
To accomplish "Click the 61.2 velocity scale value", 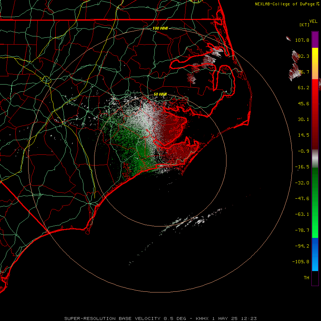I will coord(304,88).
